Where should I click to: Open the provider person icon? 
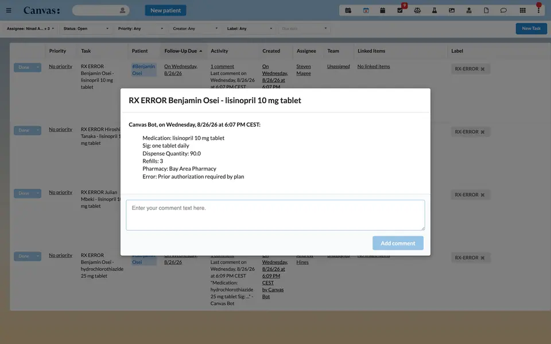469,10
